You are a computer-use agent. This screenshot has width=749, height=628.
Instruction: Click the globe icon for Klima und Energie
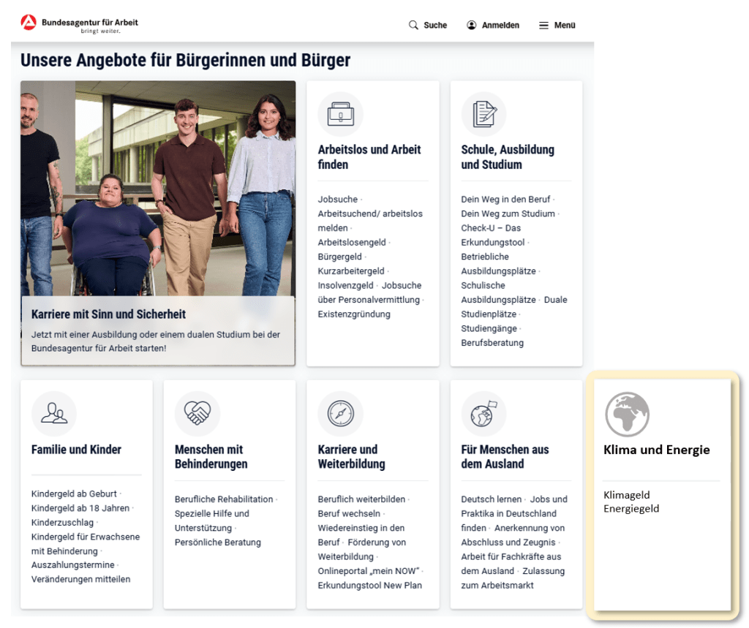(627, 415)
